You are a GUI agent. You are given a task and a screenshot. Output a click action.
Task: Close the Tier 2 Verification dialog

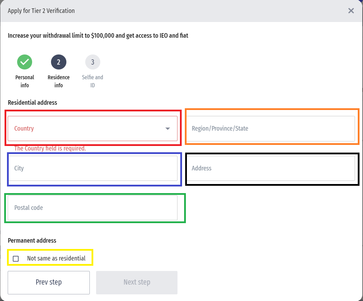pos(351,11)
